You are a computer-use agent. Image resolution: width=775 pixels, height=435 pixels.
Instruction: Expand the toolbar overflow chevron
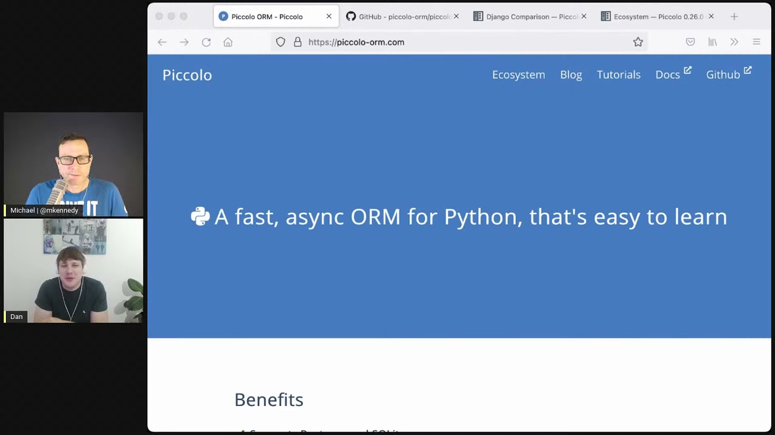pyautogui.click(x=734, y=42)
